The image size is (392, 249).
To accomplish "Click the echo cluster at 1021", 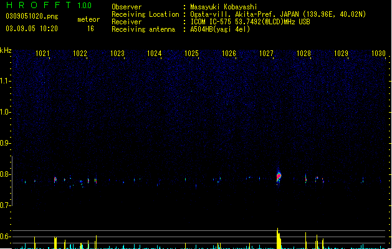I will (x=55, y=180).
